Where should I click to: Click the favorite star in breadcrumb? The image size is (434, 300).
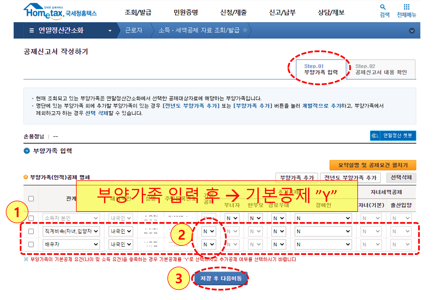[x=245, y=30]
